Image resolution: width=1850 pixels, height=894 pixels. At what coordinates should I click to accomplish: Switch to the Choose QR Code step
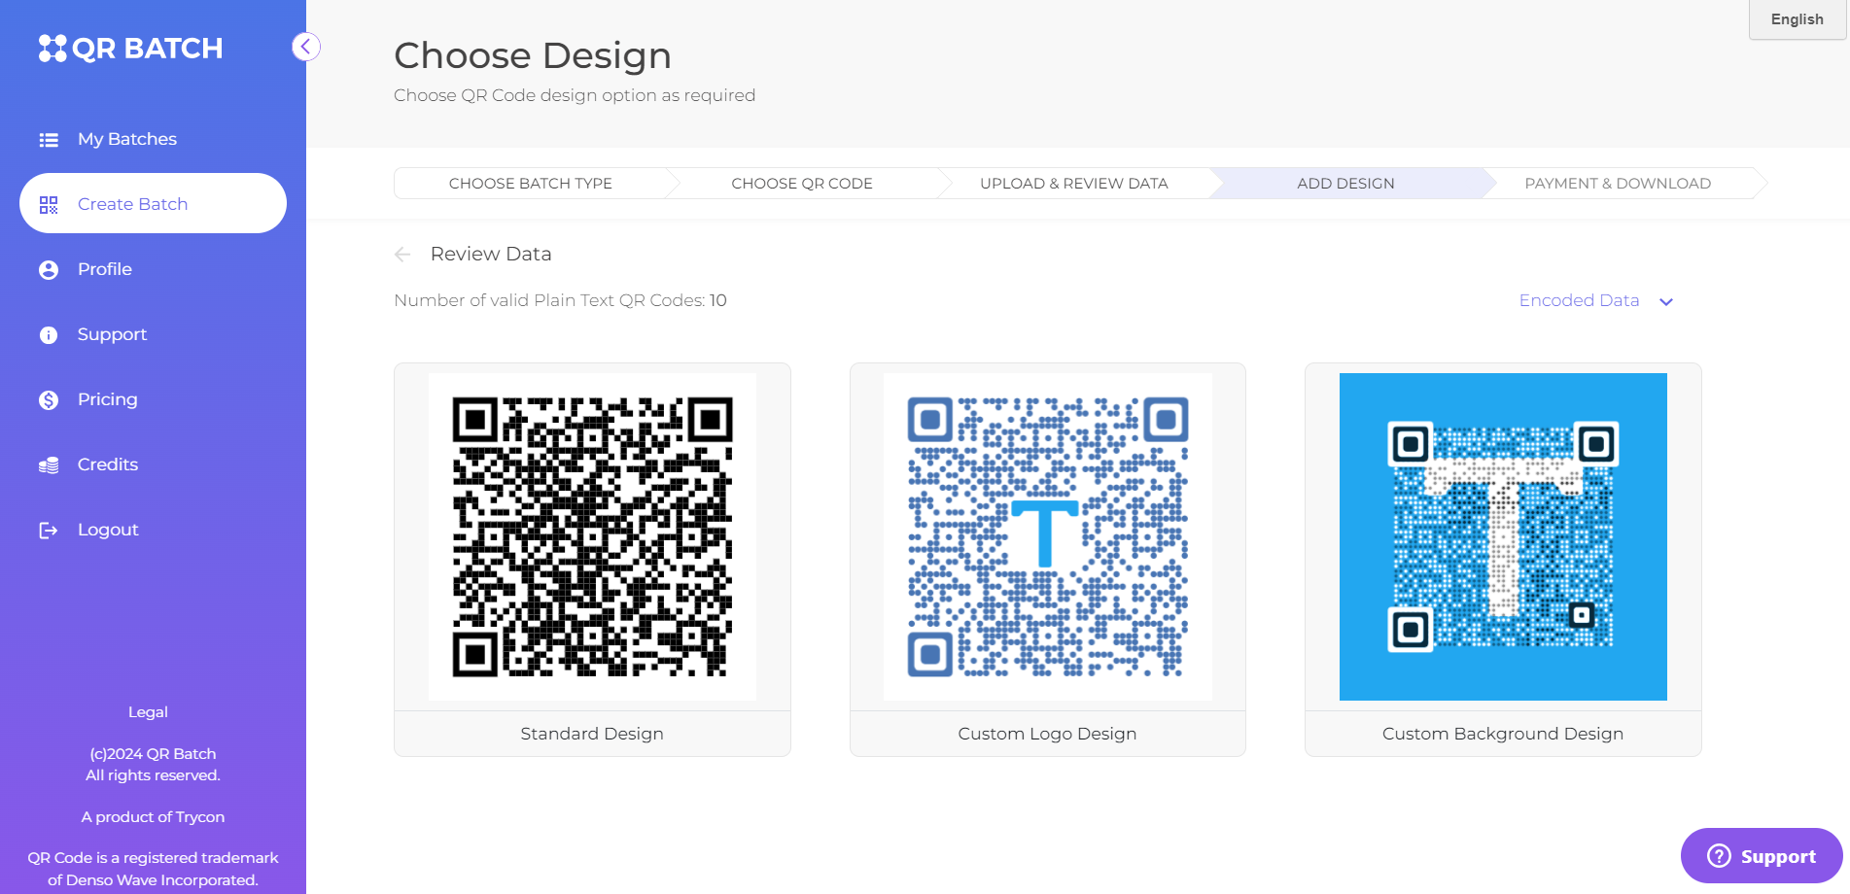(801, 183)
